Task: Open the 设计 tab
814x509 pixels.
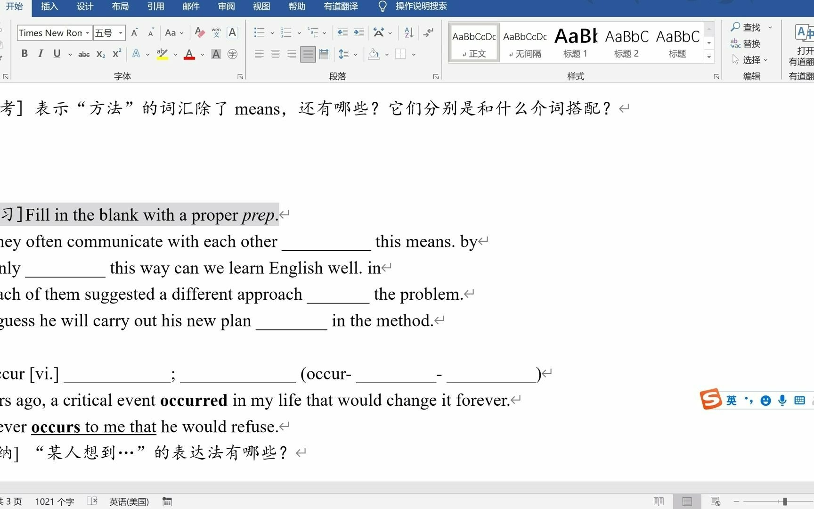Action: point(85,7)
